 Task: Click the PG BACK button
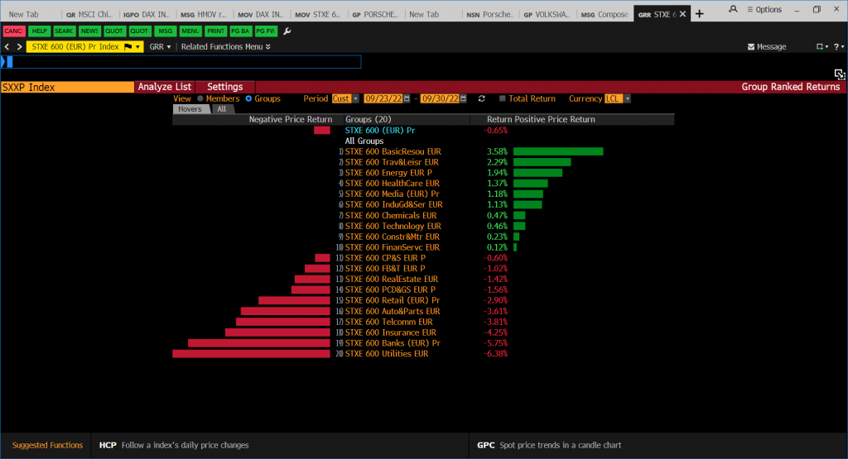(240, 31)
